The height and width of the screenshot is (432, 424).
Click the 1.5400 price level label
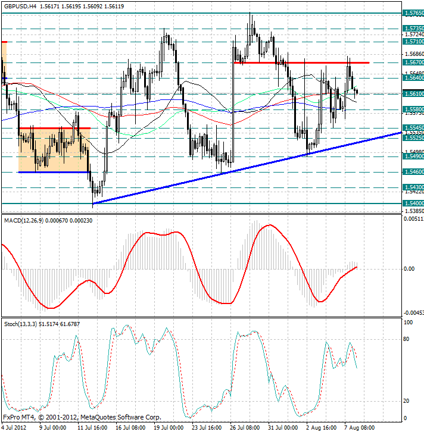(413, 203)
